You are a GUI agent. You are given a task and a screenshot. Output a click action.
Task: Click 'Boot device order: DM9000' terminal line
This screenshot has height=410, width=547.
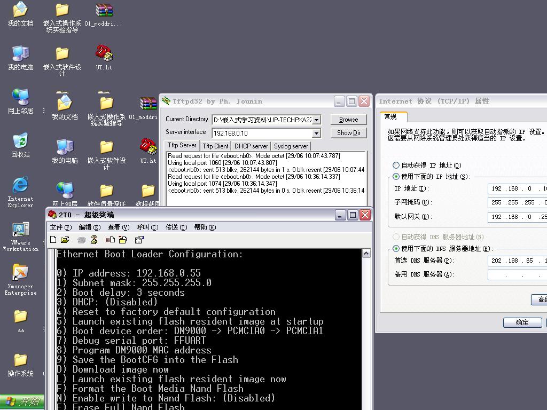190,331
